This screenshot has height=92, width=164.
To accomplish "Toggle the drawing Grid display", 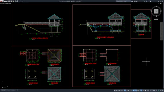I will (x=119, y=91).
